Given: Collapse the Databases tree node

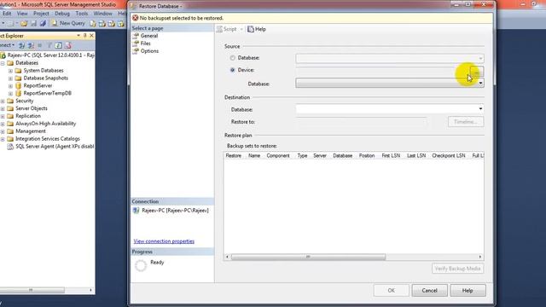Looking at the screenshot, I should (3, 63).
